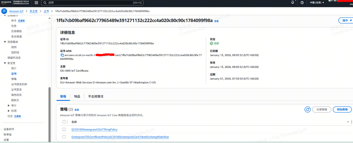This screenshot has width=353, height=143.
Task: Go to 安全性 breadcrumb link
Action: 34,11
